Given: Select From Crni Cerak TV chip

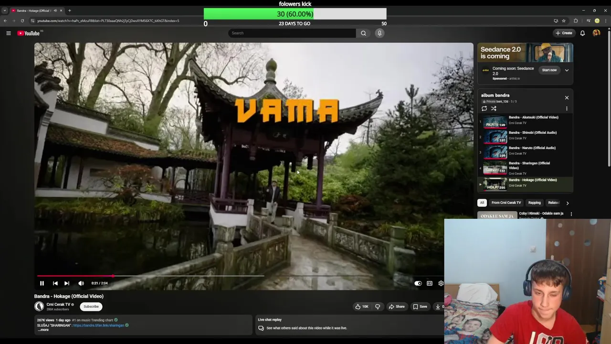Looking at the screenshot, I should [506, 203].
